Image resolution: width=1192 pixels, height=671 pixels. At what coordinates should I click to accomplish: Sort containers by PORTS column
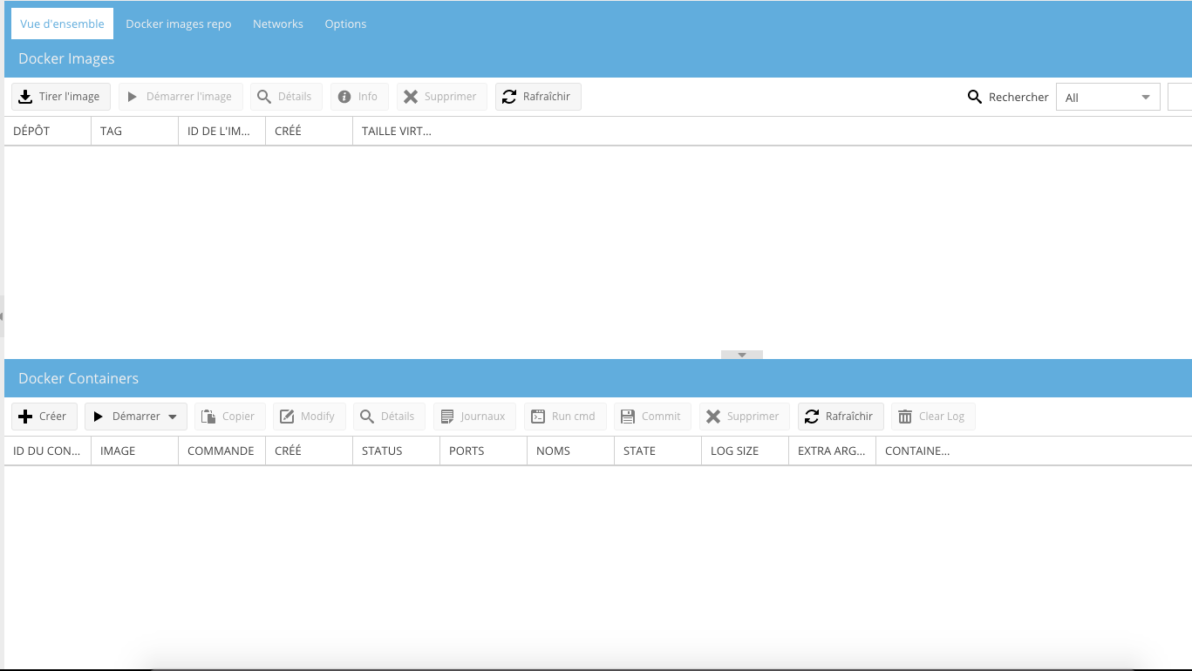[484, 451]
